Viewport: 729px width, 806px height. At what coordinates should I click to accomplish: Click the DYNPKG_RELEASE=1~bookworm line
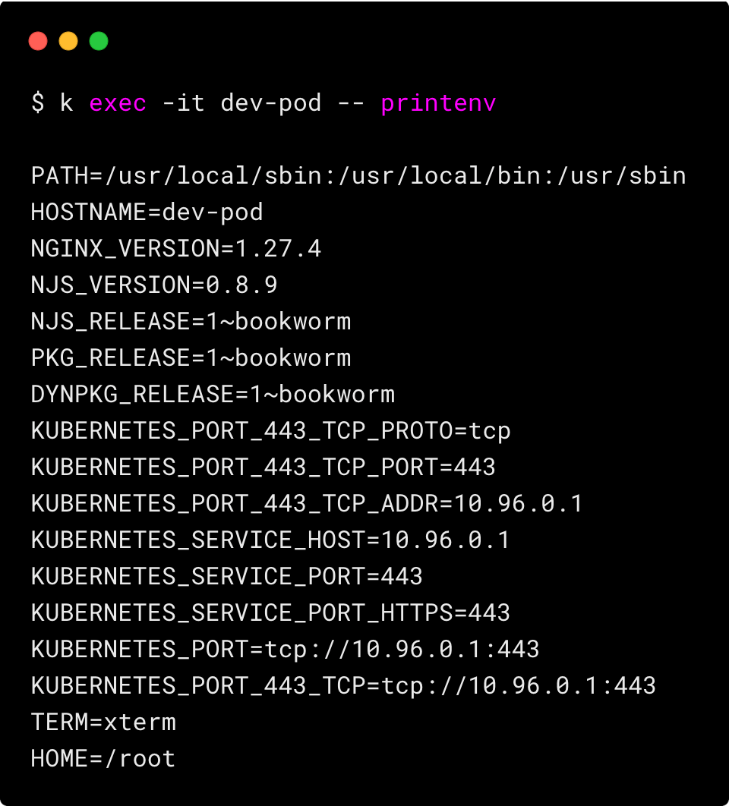click(213, 395)
